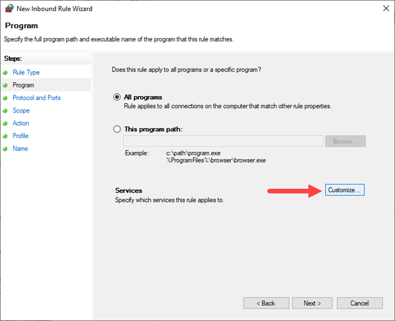Click the green bullet next to Protocol and Ports

click(x=6, y=98)
